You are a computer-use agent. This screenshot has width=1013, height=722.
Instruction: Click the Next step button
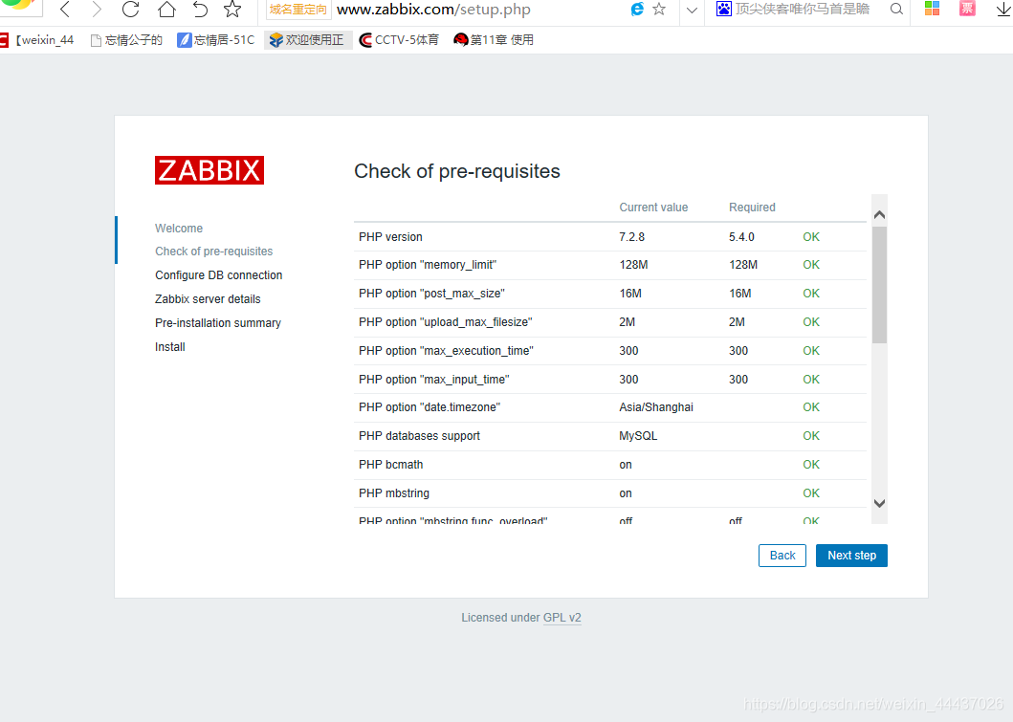(851, 556)
